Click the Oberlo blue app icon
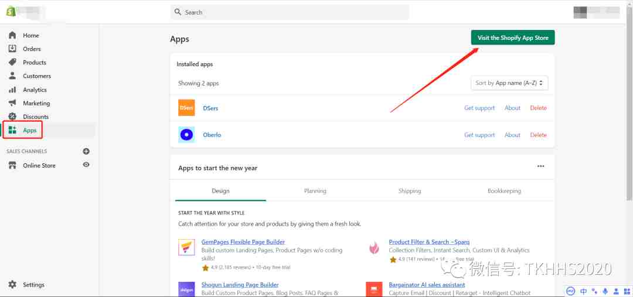The image size is (633, 297). [186, 135]
